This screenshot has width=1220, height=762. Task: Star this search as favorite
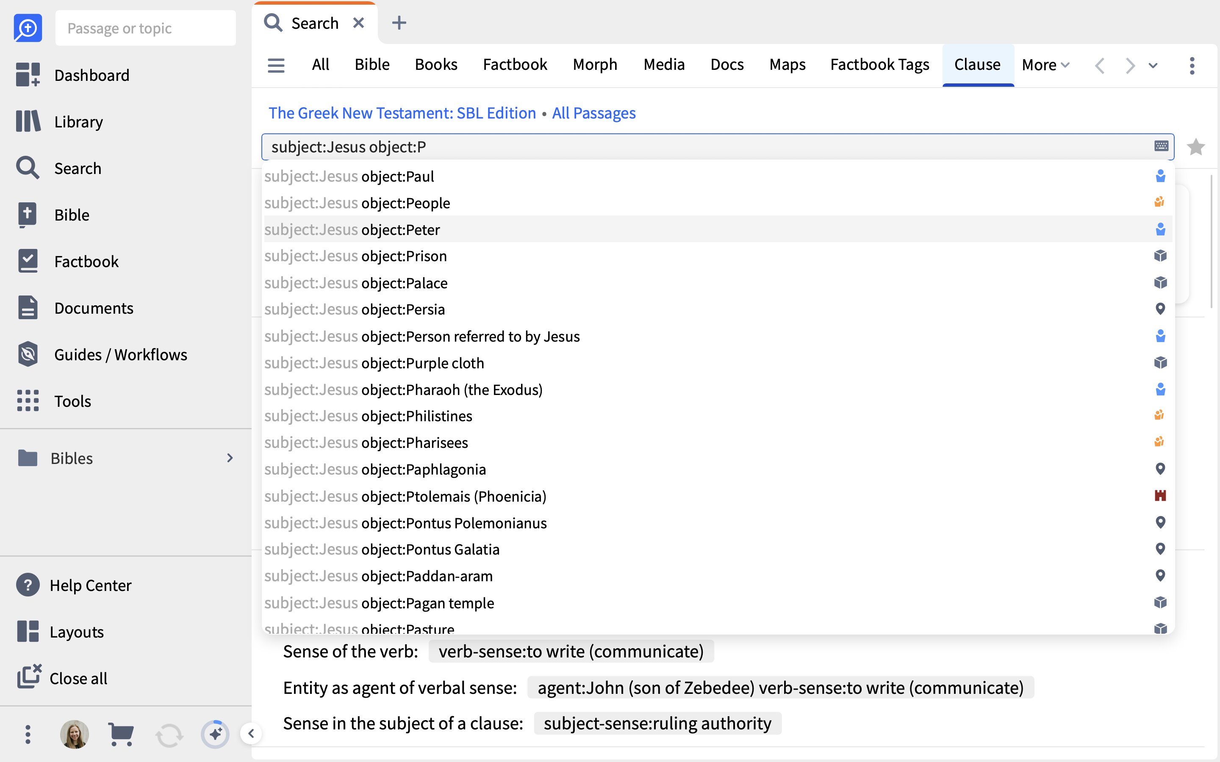[x=1196, y=146]
